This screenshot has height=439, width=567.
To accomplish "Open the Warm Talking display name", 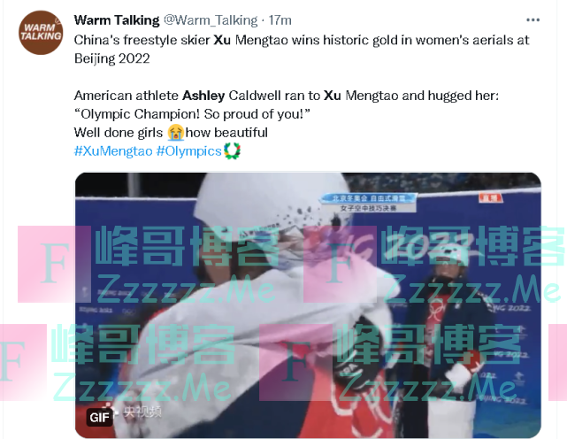I will [117, 20].
